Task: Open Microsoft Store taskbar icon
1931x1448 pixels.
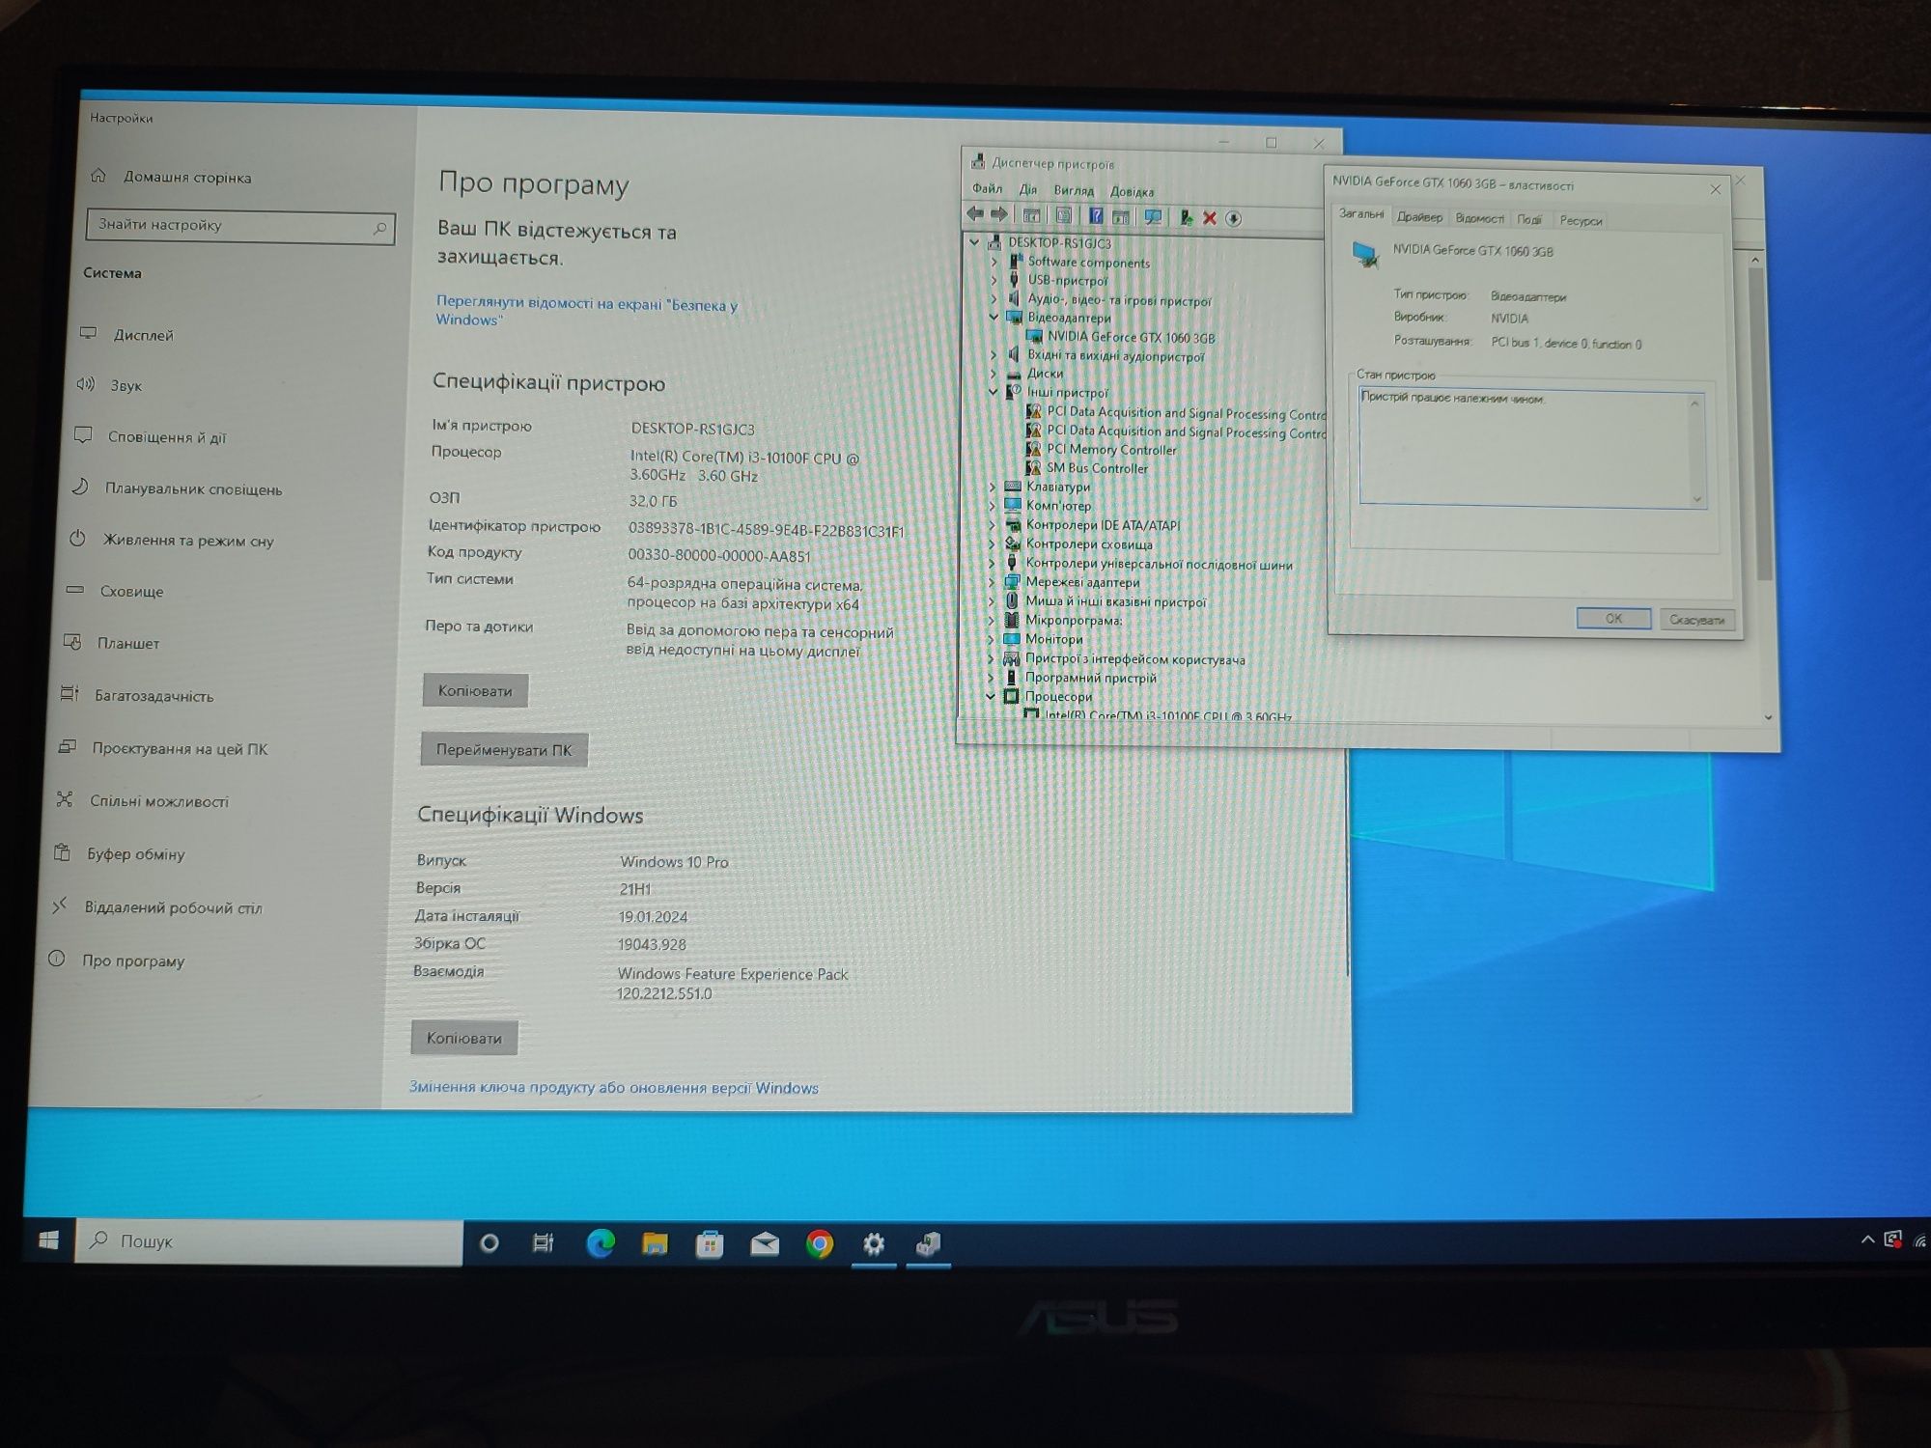Action: click(710, 1244)
